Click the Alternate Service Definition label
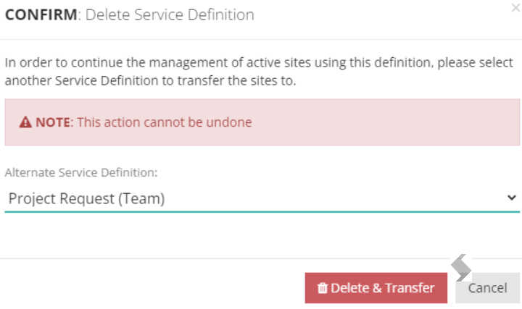Screen dimensions: 522x309 tap(81, 172)
